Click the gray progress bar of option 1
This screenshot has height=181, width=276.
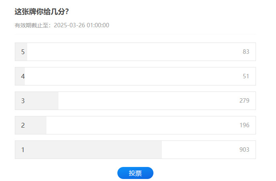coord(89,150)
